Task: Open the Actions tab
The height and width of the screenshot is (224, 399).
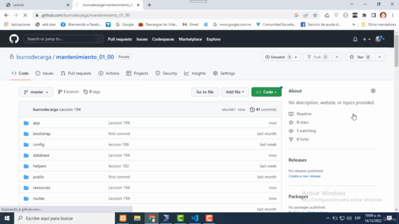Action: 108,73
